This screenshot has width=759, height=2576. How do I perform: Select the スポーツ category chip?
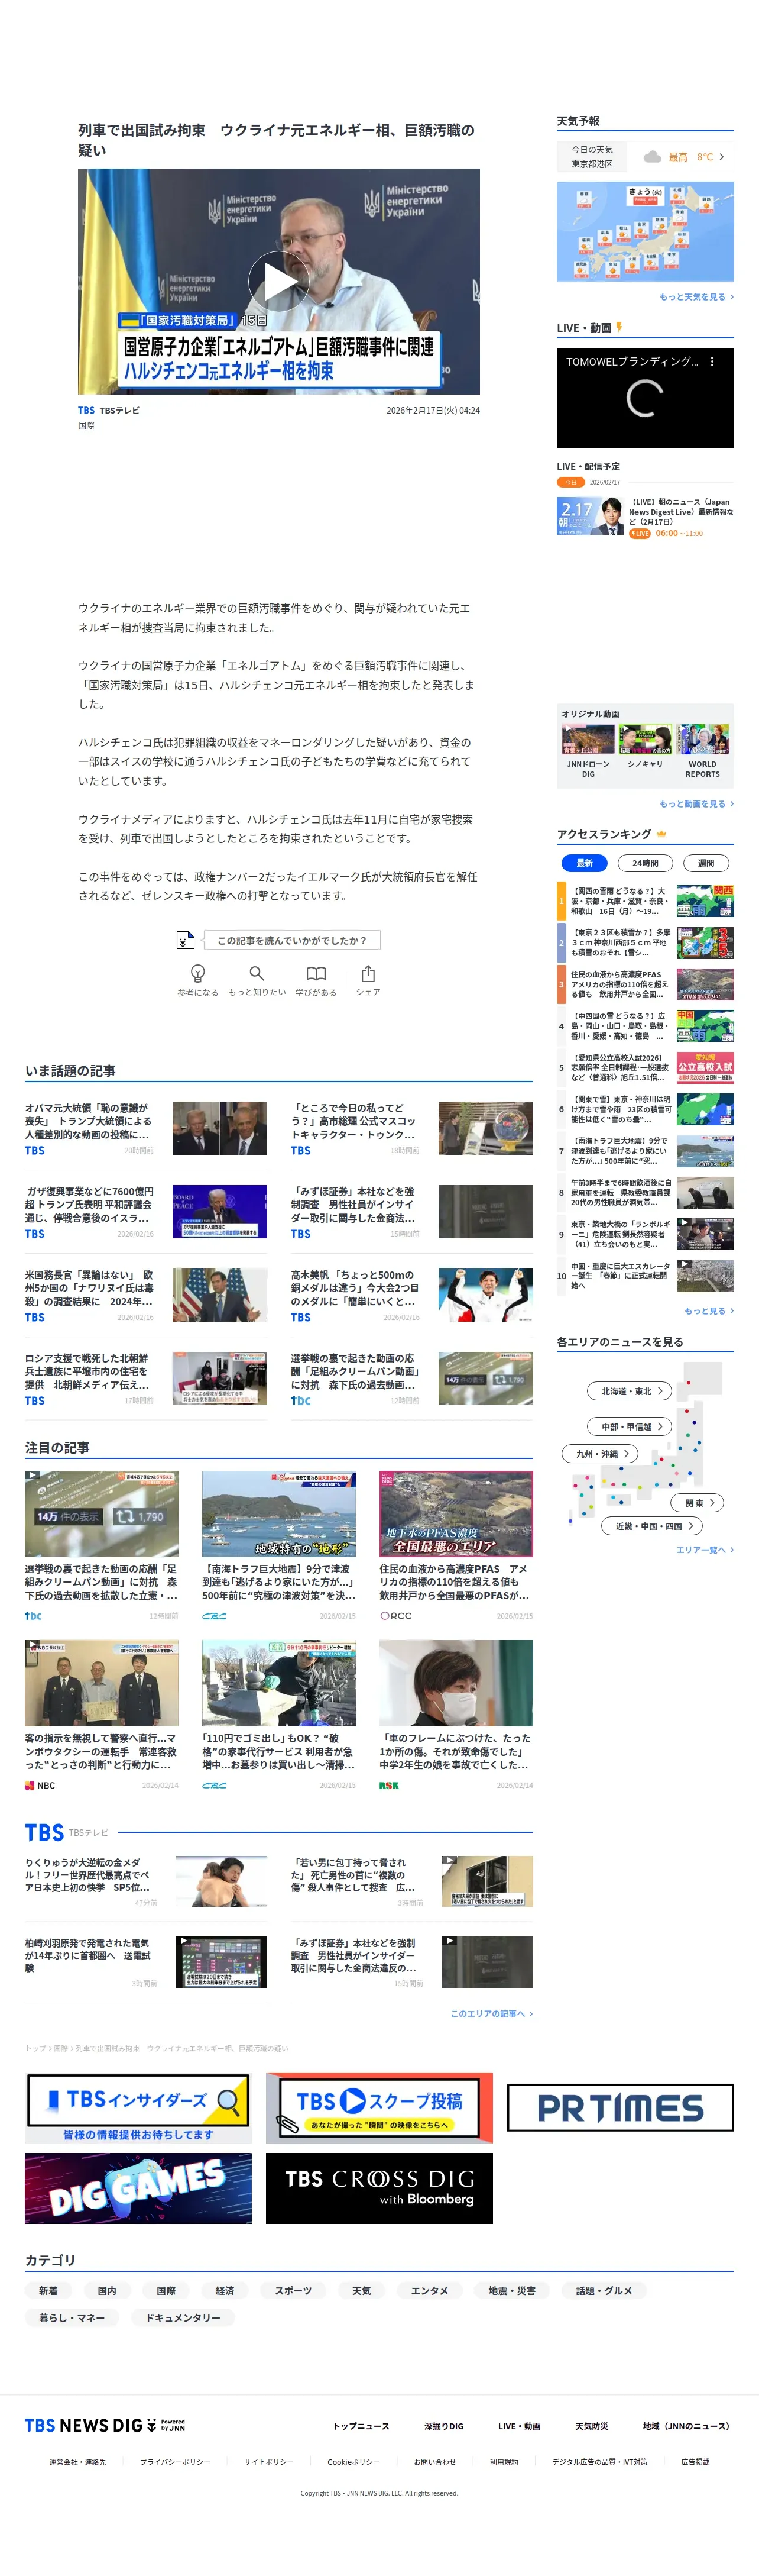[x=294, y=2291]
